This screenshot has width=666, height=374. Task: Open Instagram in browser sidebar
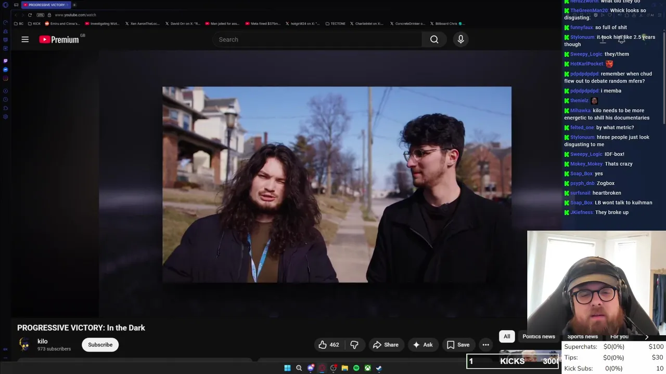tap(5, 78)
